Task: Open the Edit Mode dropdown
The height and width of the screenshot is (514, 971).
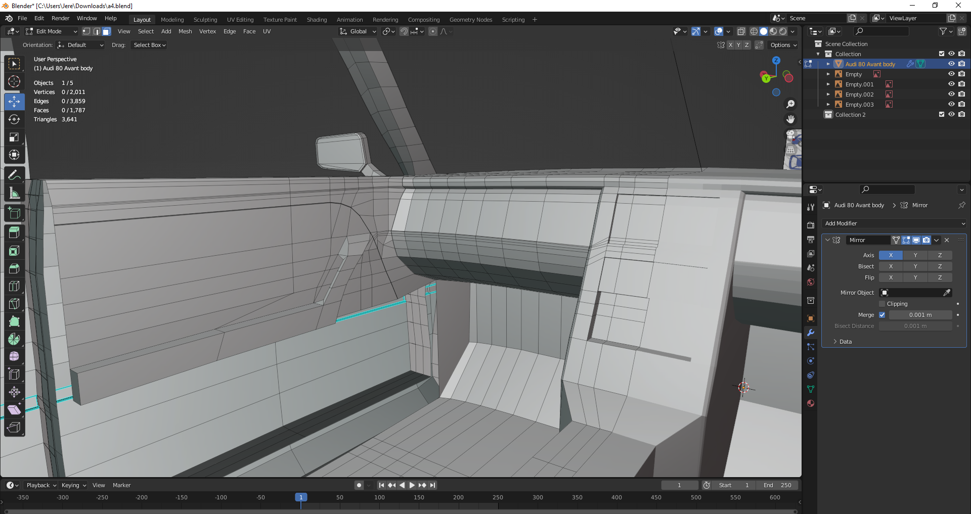Action: click(51, 31)
